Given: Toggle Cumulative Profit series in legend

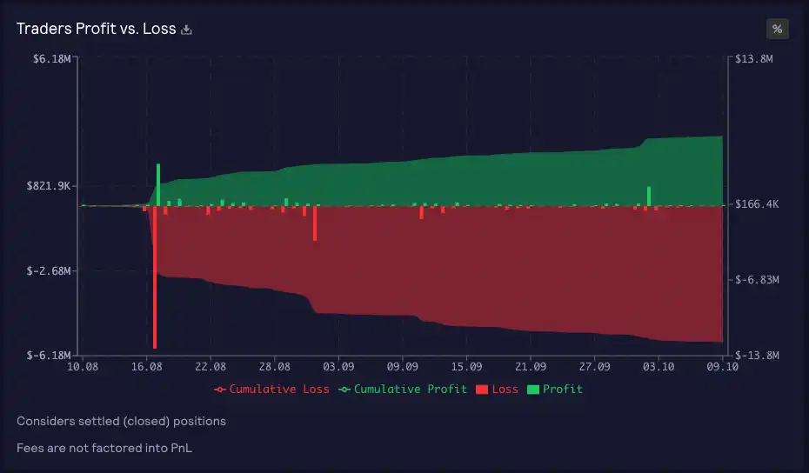Looking at the screenshot, I should (x=410, y=389).
